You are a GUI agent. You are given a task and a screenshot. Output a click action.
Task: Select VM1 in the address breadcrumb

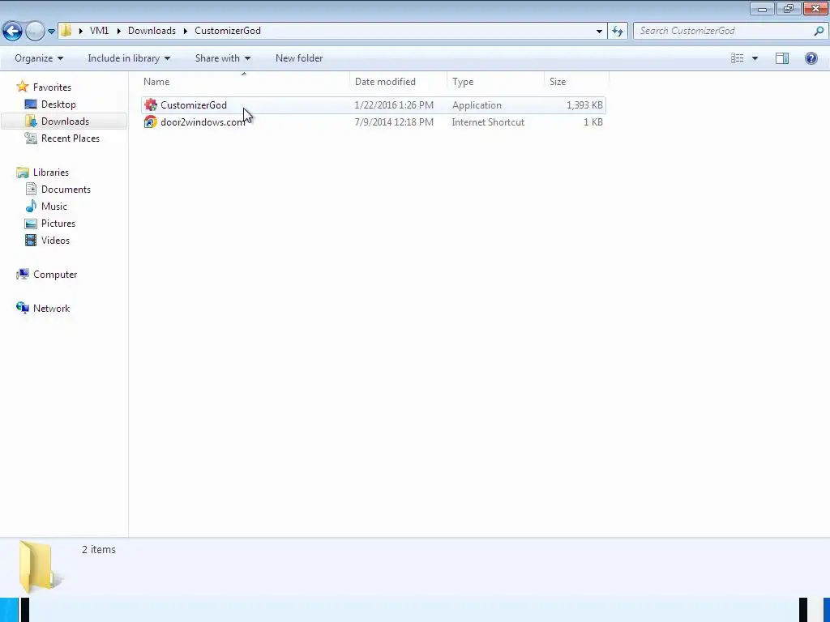(99, 31)
